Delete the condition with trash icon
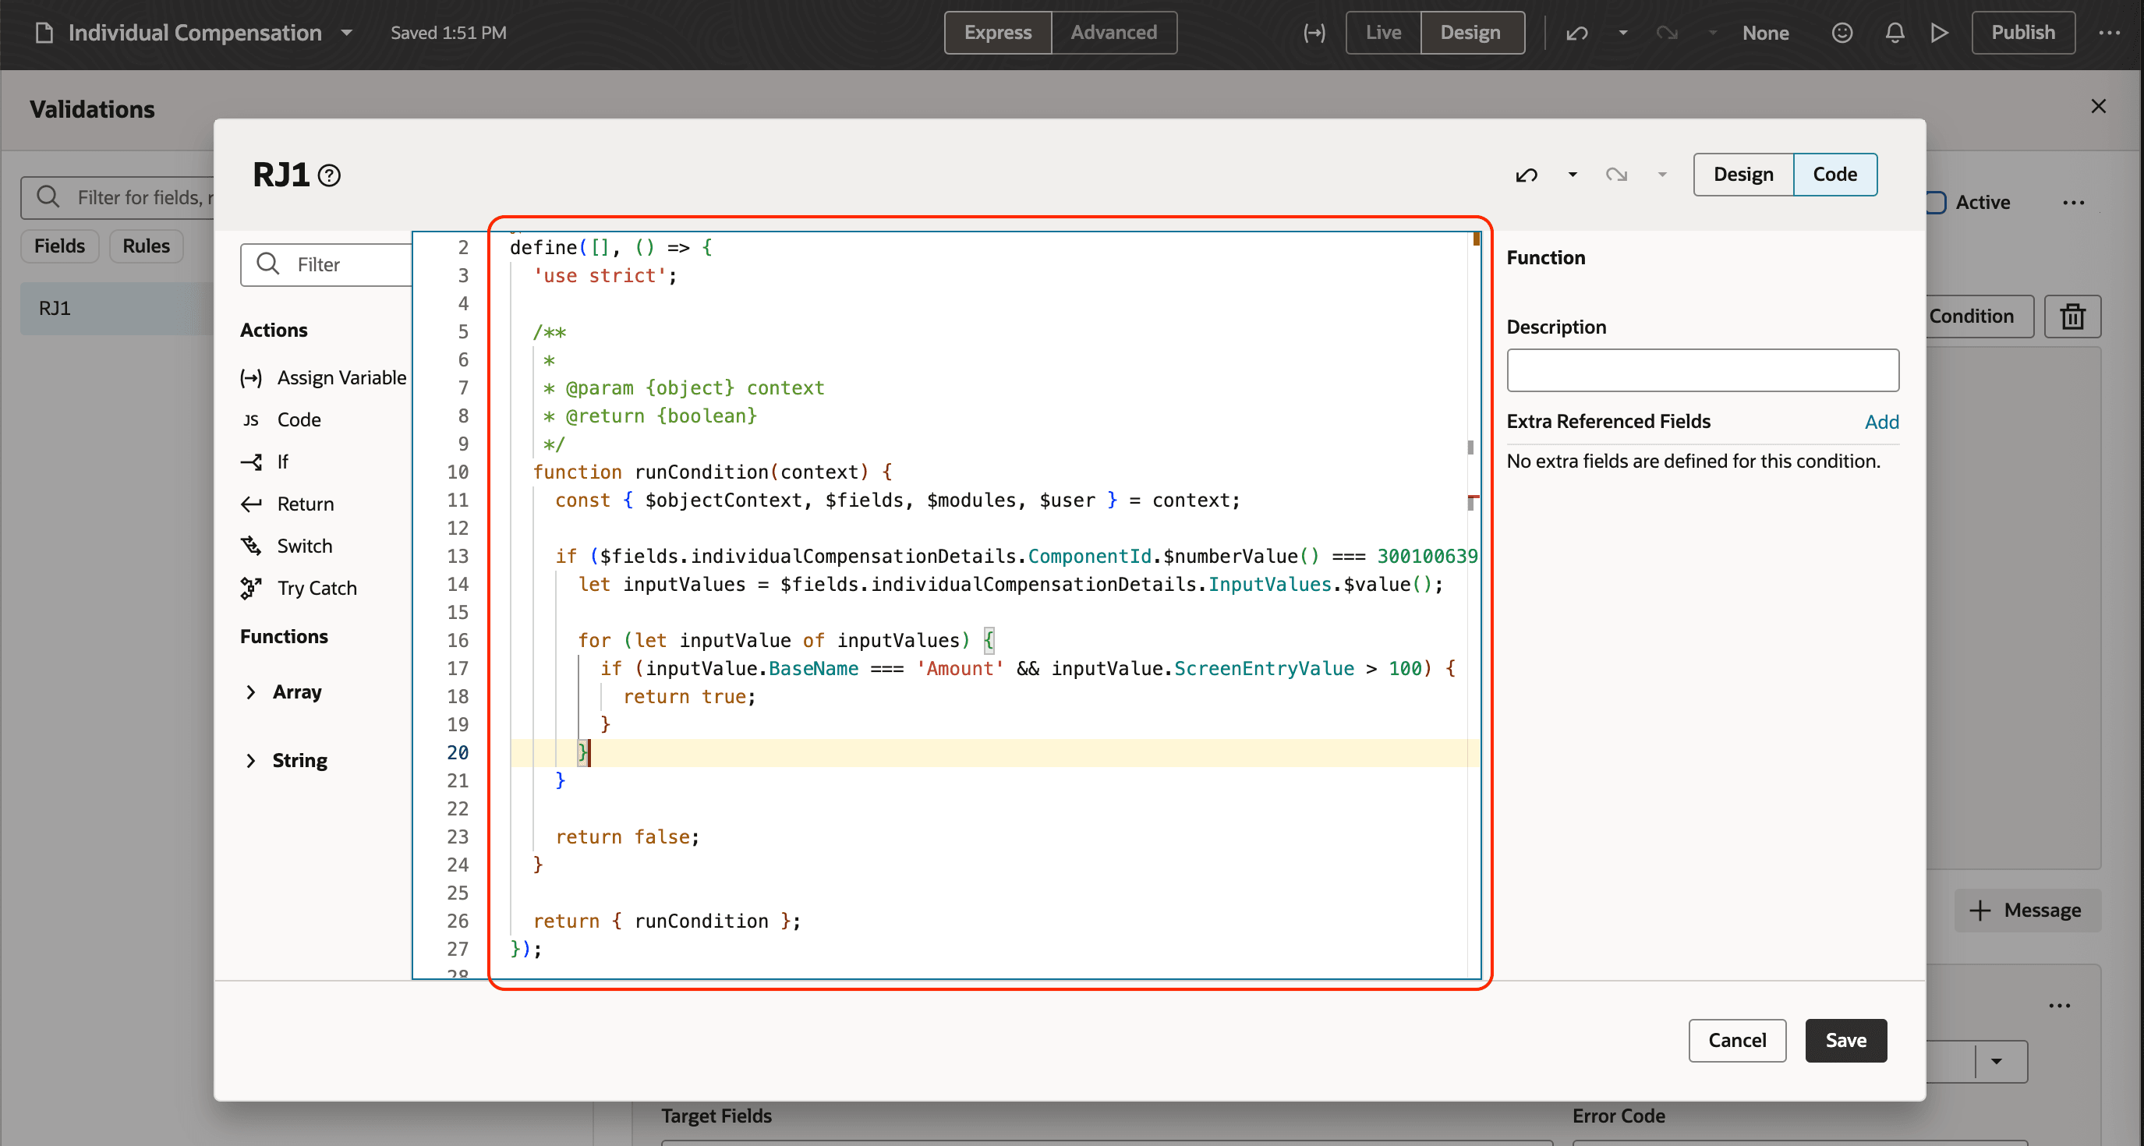2144x1146 pixels. (x=2072, y=317)
